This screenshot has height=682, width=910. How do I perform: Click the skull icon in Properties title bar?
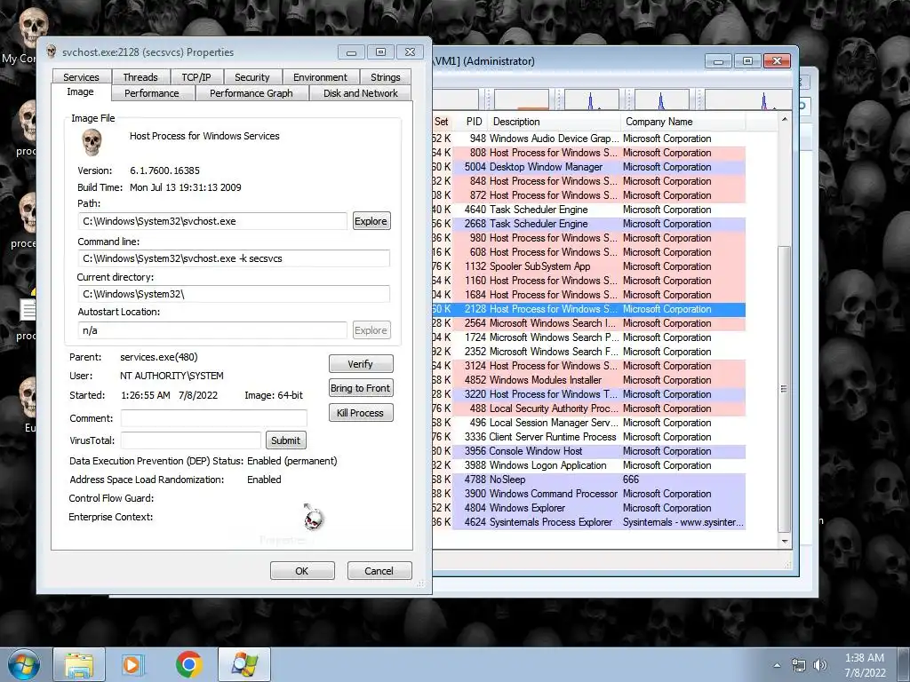[x=51, y=52]
